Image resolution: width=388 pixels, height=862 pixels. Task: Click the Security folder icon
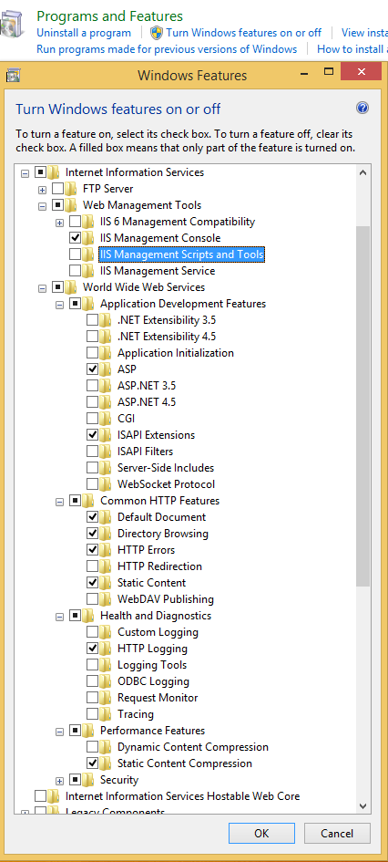[88, 780]
